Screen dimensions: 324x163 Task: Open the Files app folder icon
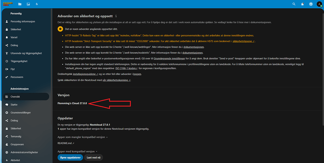pyautogui.click(x=20, y=4)
